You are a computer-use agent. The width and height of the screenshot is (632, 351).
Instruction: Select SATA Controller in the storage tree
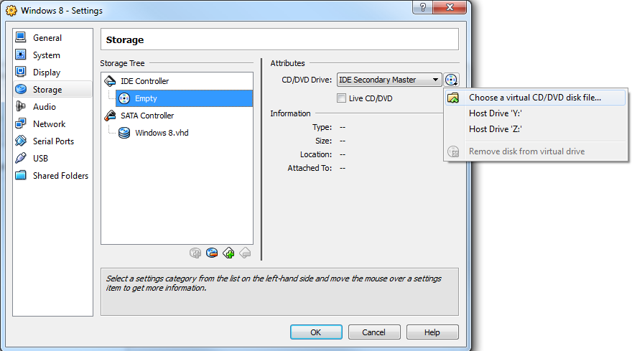pos(147,116)
